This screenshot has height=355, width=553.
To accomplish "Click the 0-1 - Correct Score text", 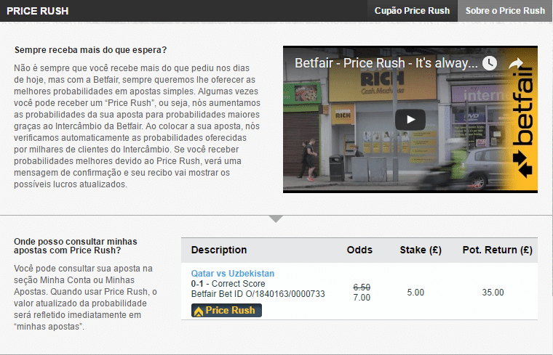I will click(228, 284).
